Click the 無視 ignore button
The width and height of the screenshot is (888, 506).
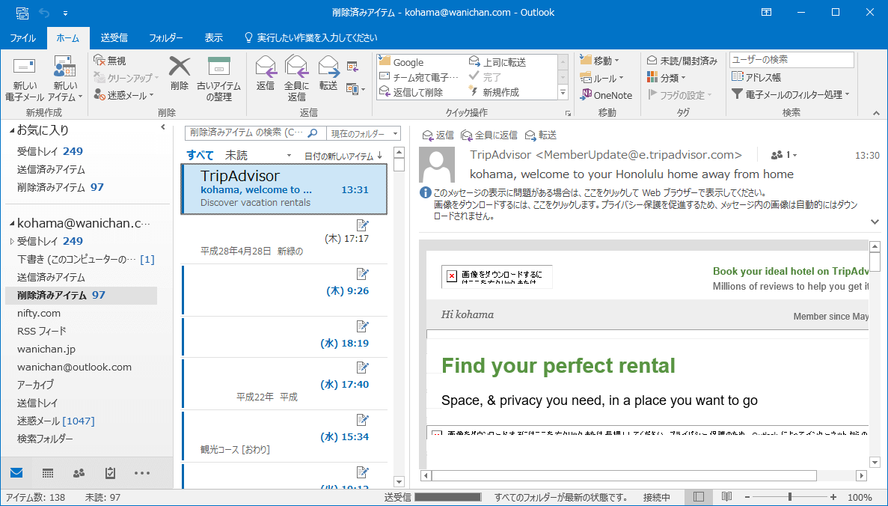point(110,60)
